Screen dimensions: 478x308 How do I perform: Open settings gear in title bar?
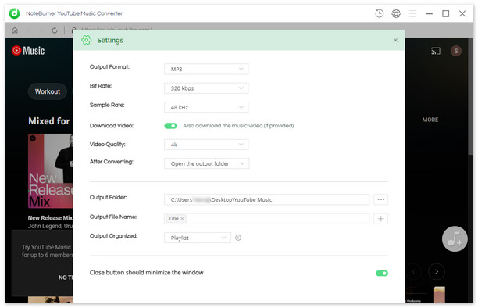396,13
